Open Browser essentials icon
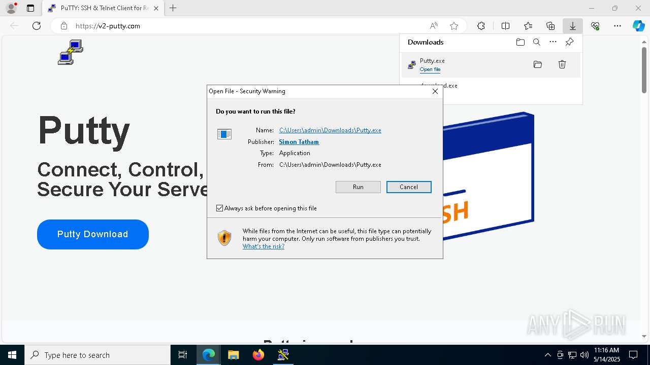Screen dimensions: 650x365 click(x=595, y=26)
